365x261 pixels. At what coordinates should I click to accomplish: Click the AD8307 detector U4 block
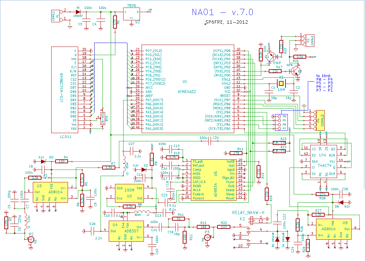pos(126,231)
